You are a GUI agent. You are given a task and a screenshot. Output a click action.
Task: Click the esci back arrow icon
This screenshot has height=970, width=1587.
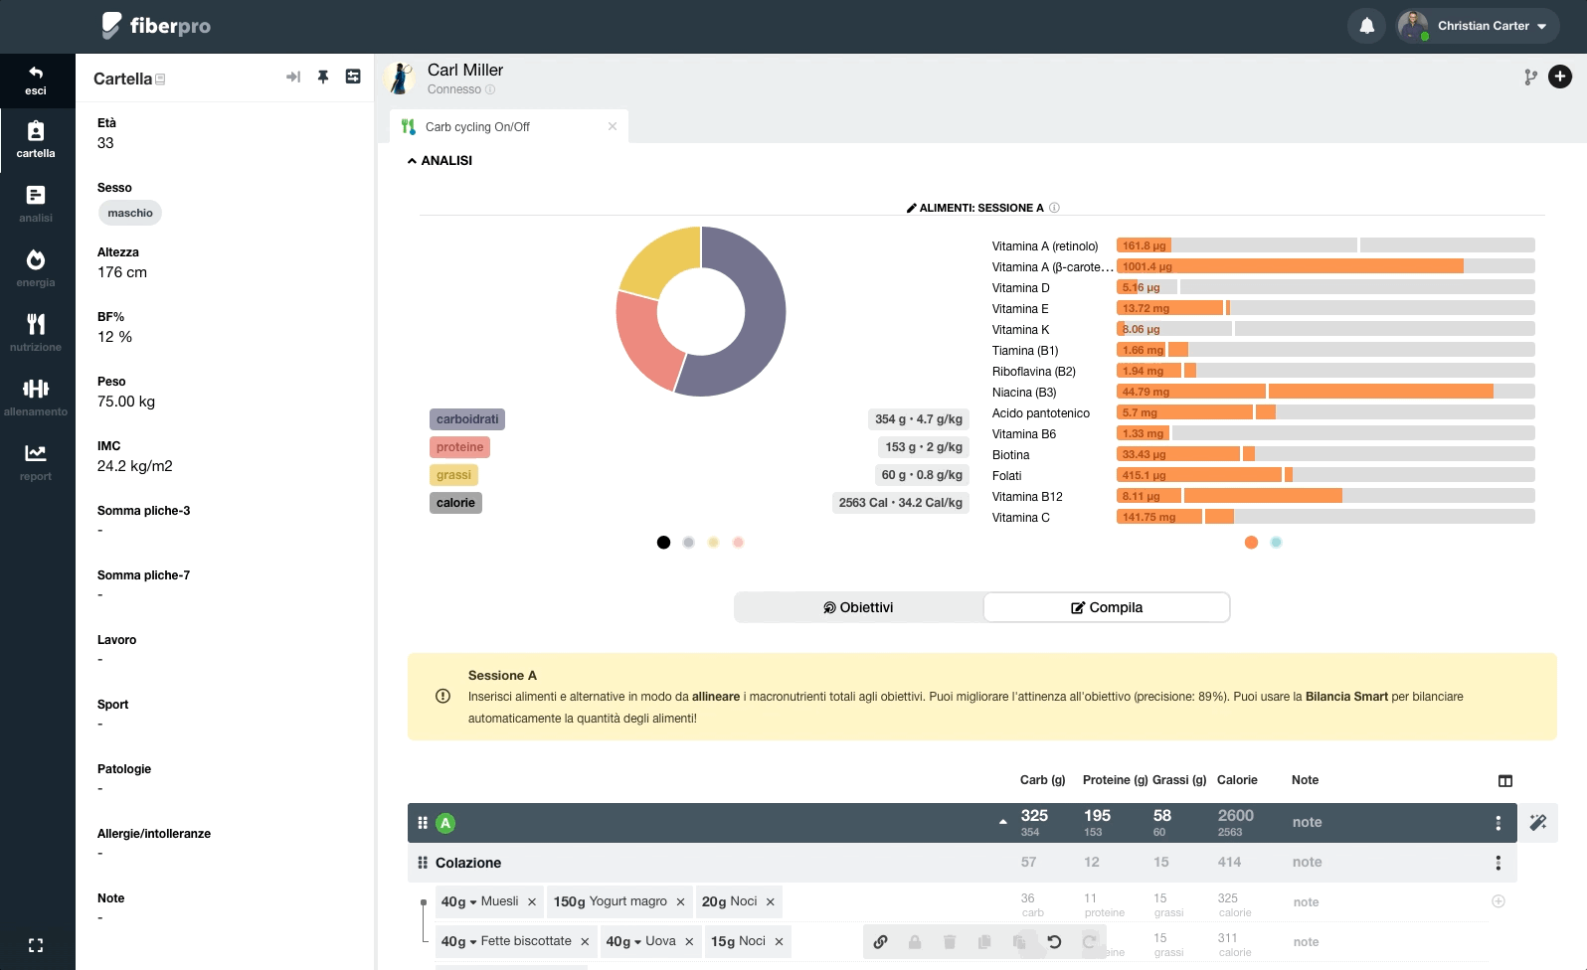point(36,73)
